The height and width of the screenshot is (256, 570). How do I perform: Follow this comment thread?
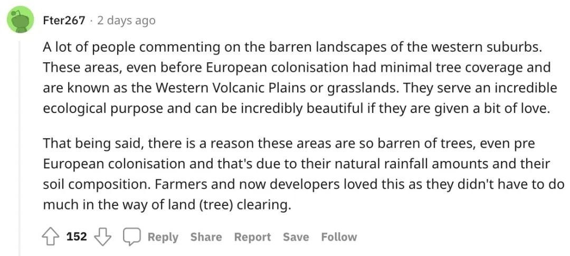(x=339, y=237)
